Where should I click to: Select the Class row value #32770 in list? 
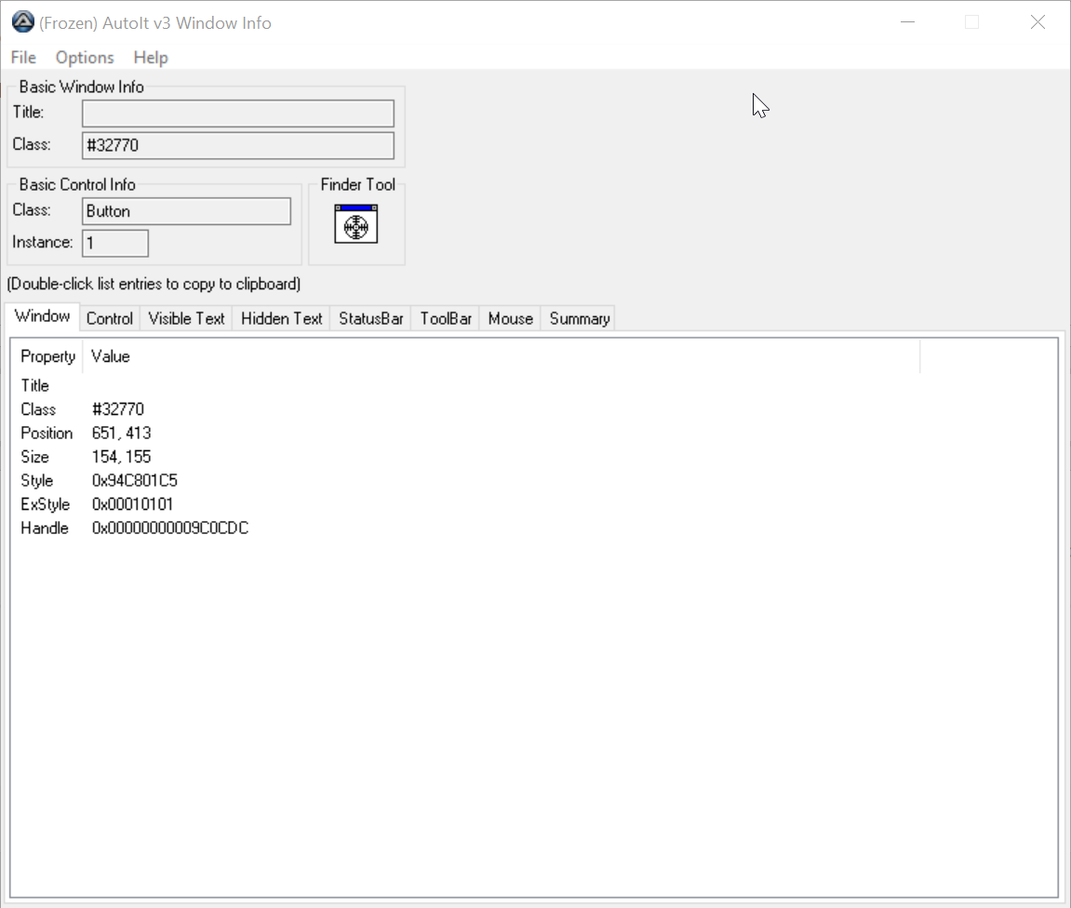tap(118, 409)
